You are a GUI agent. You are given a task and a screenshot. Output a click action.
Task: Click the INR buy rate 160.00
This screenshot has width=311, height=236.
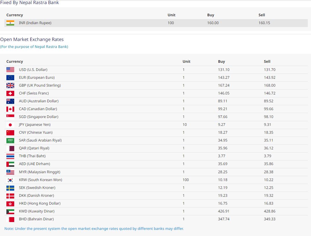[213, 23]
